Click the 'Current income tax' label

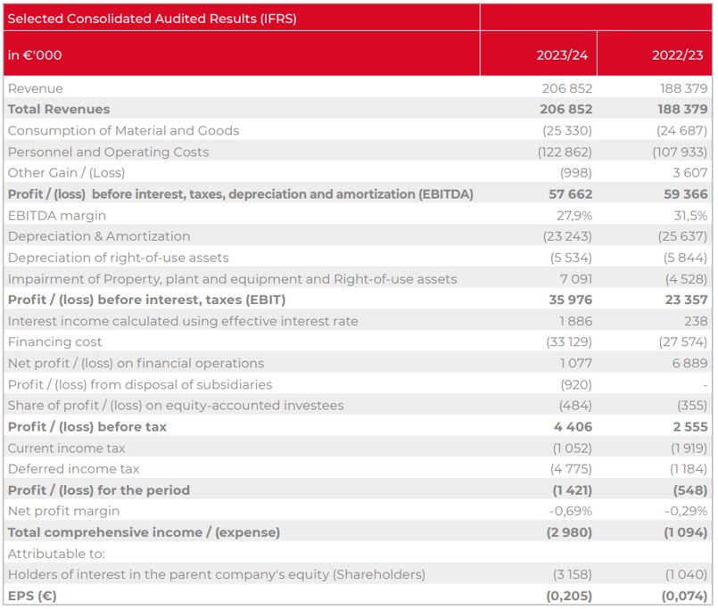[x=66, y=449]
